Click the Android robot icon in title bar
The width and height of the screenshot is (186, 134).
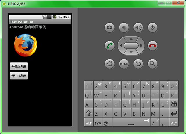[x=4, y=4]
